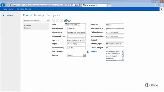This screenshot has width=164, height=92.
Task: Click the Имя input field
Action: (76, 25)
